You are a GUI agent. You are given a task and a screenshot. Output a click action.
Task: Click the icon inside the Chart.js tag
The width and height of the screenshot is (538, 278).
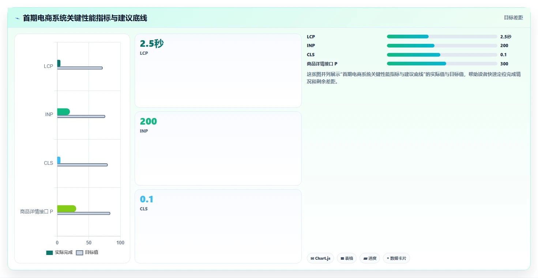point(312,258)
